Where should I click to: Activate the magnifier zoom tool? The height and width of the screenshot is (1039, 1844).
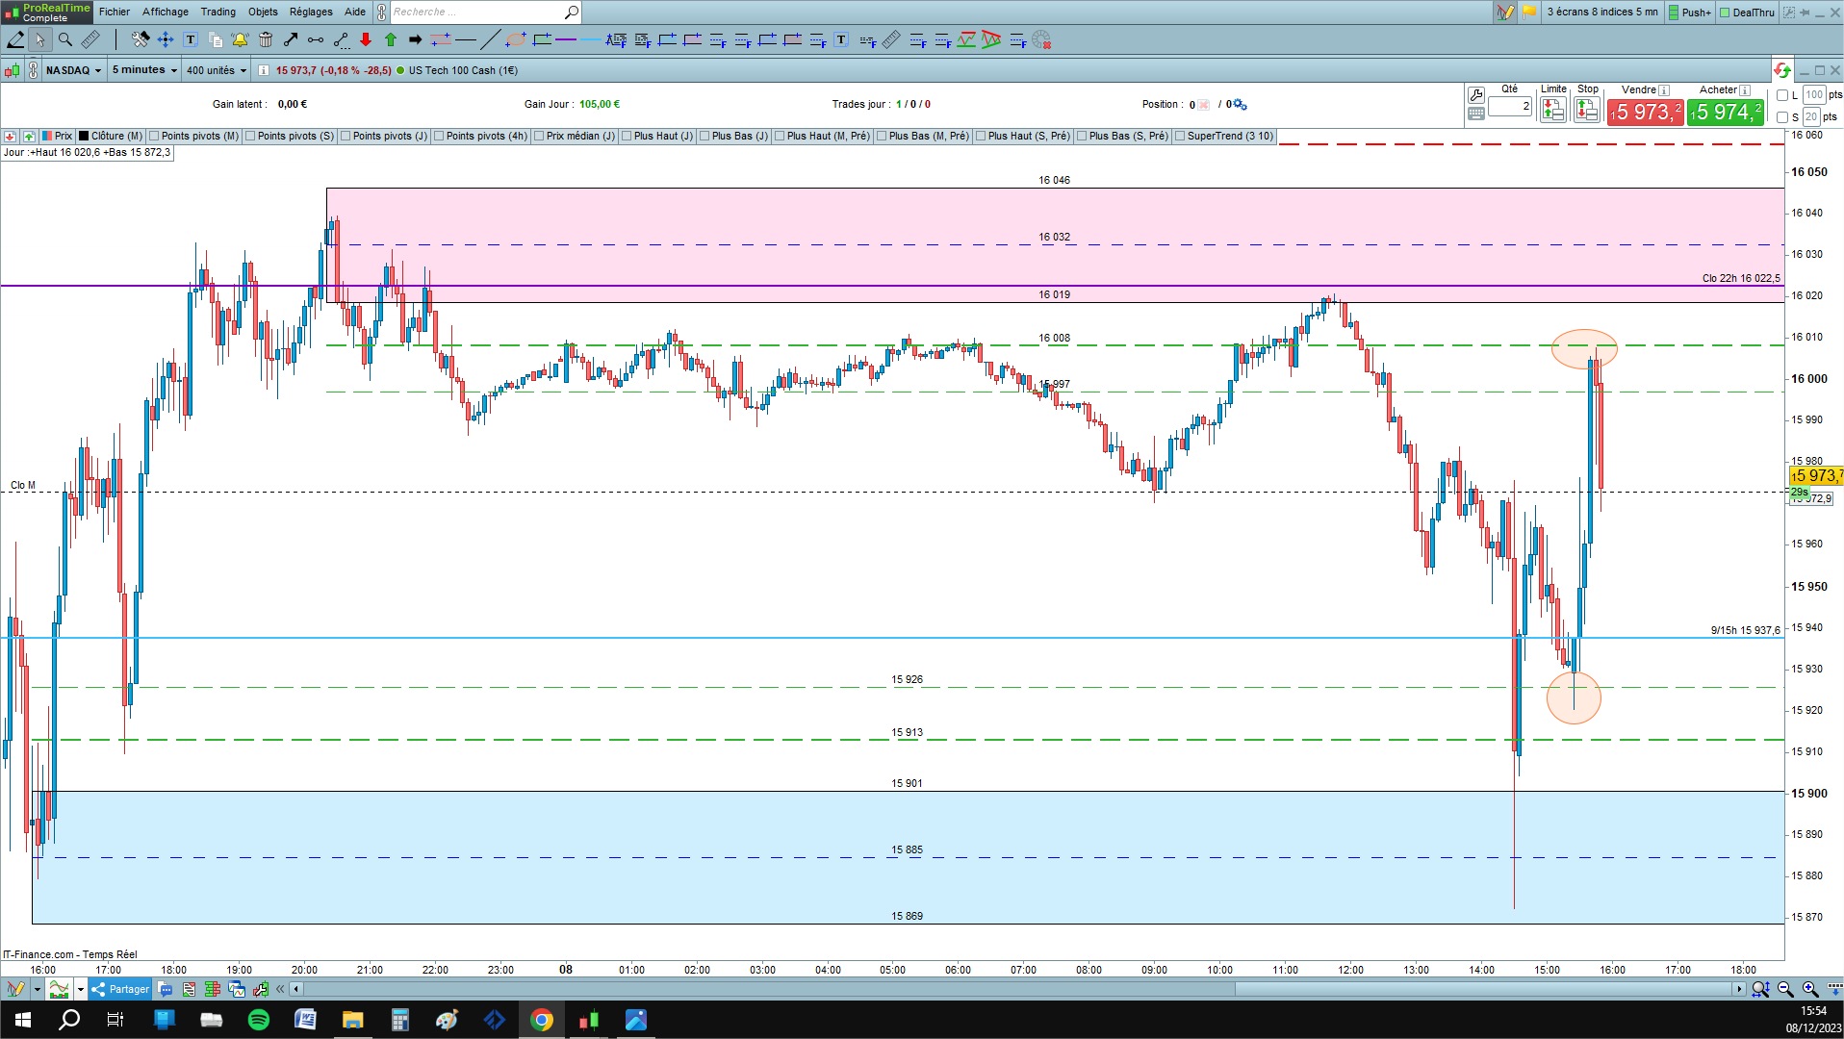click(65, 39)
